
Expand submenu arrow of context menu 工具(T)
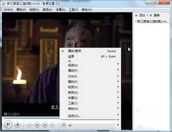118,103
